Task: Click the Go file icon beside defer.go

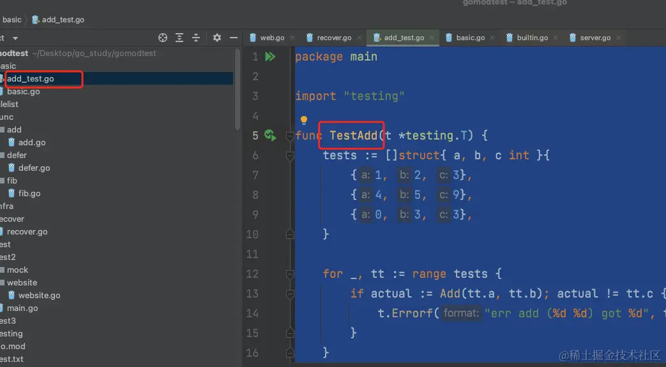Action: click(11, 168)
